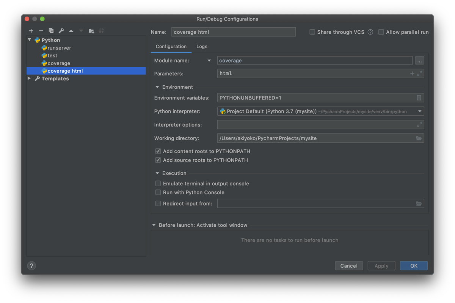455x303 pixels.
Task: Browse for the working directory folder
Action: coord(419,138)
